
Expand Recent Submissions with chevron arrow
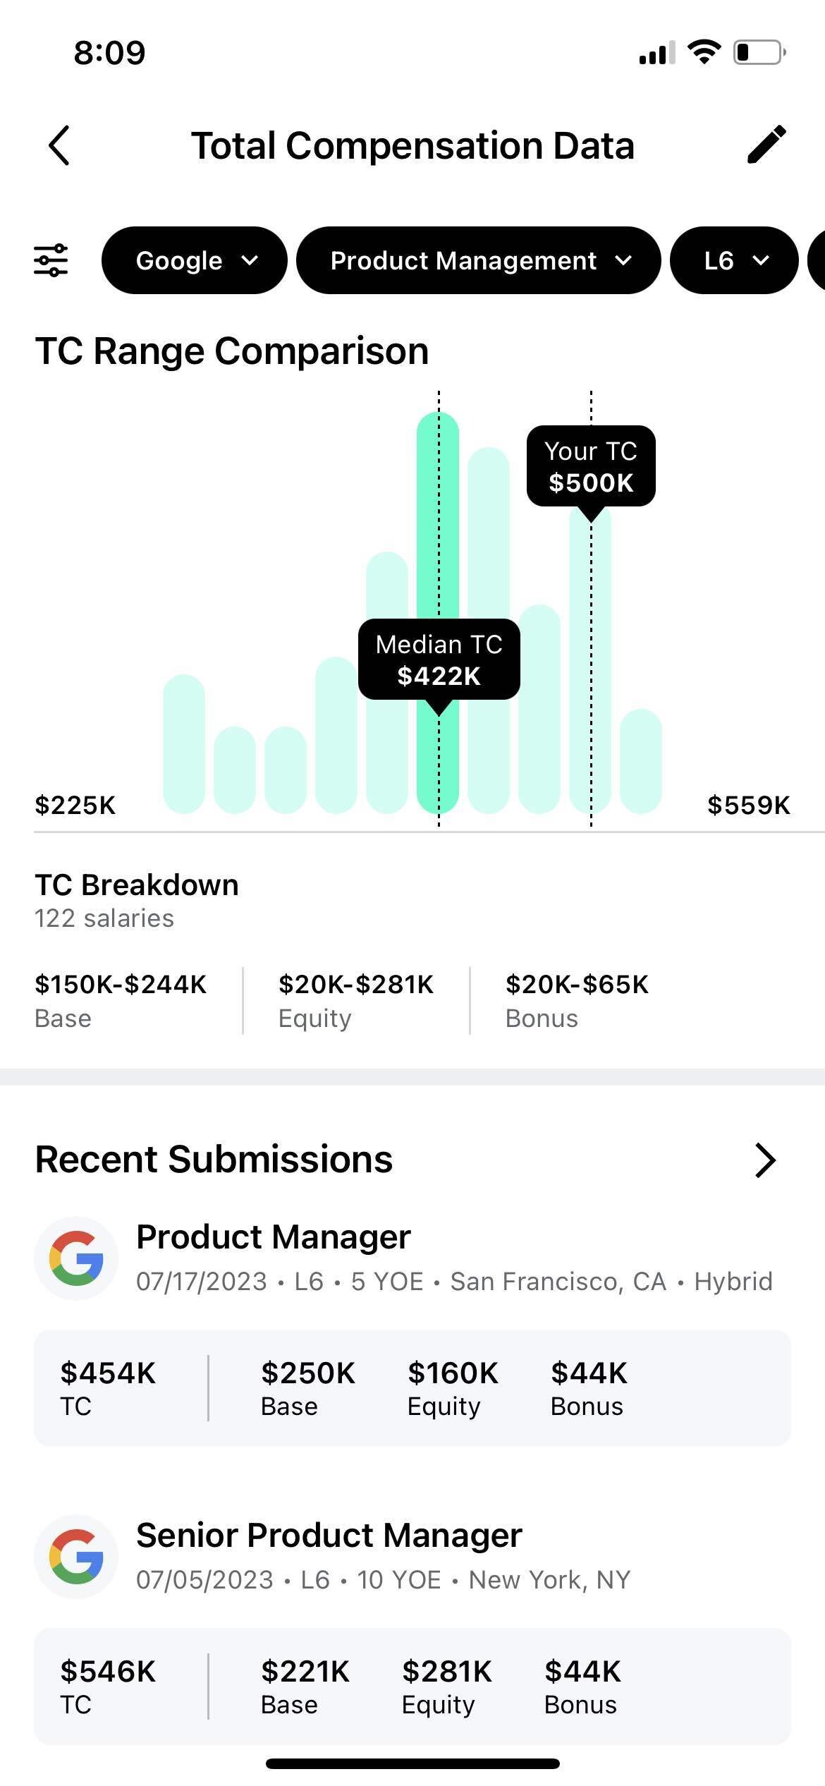766,1160
